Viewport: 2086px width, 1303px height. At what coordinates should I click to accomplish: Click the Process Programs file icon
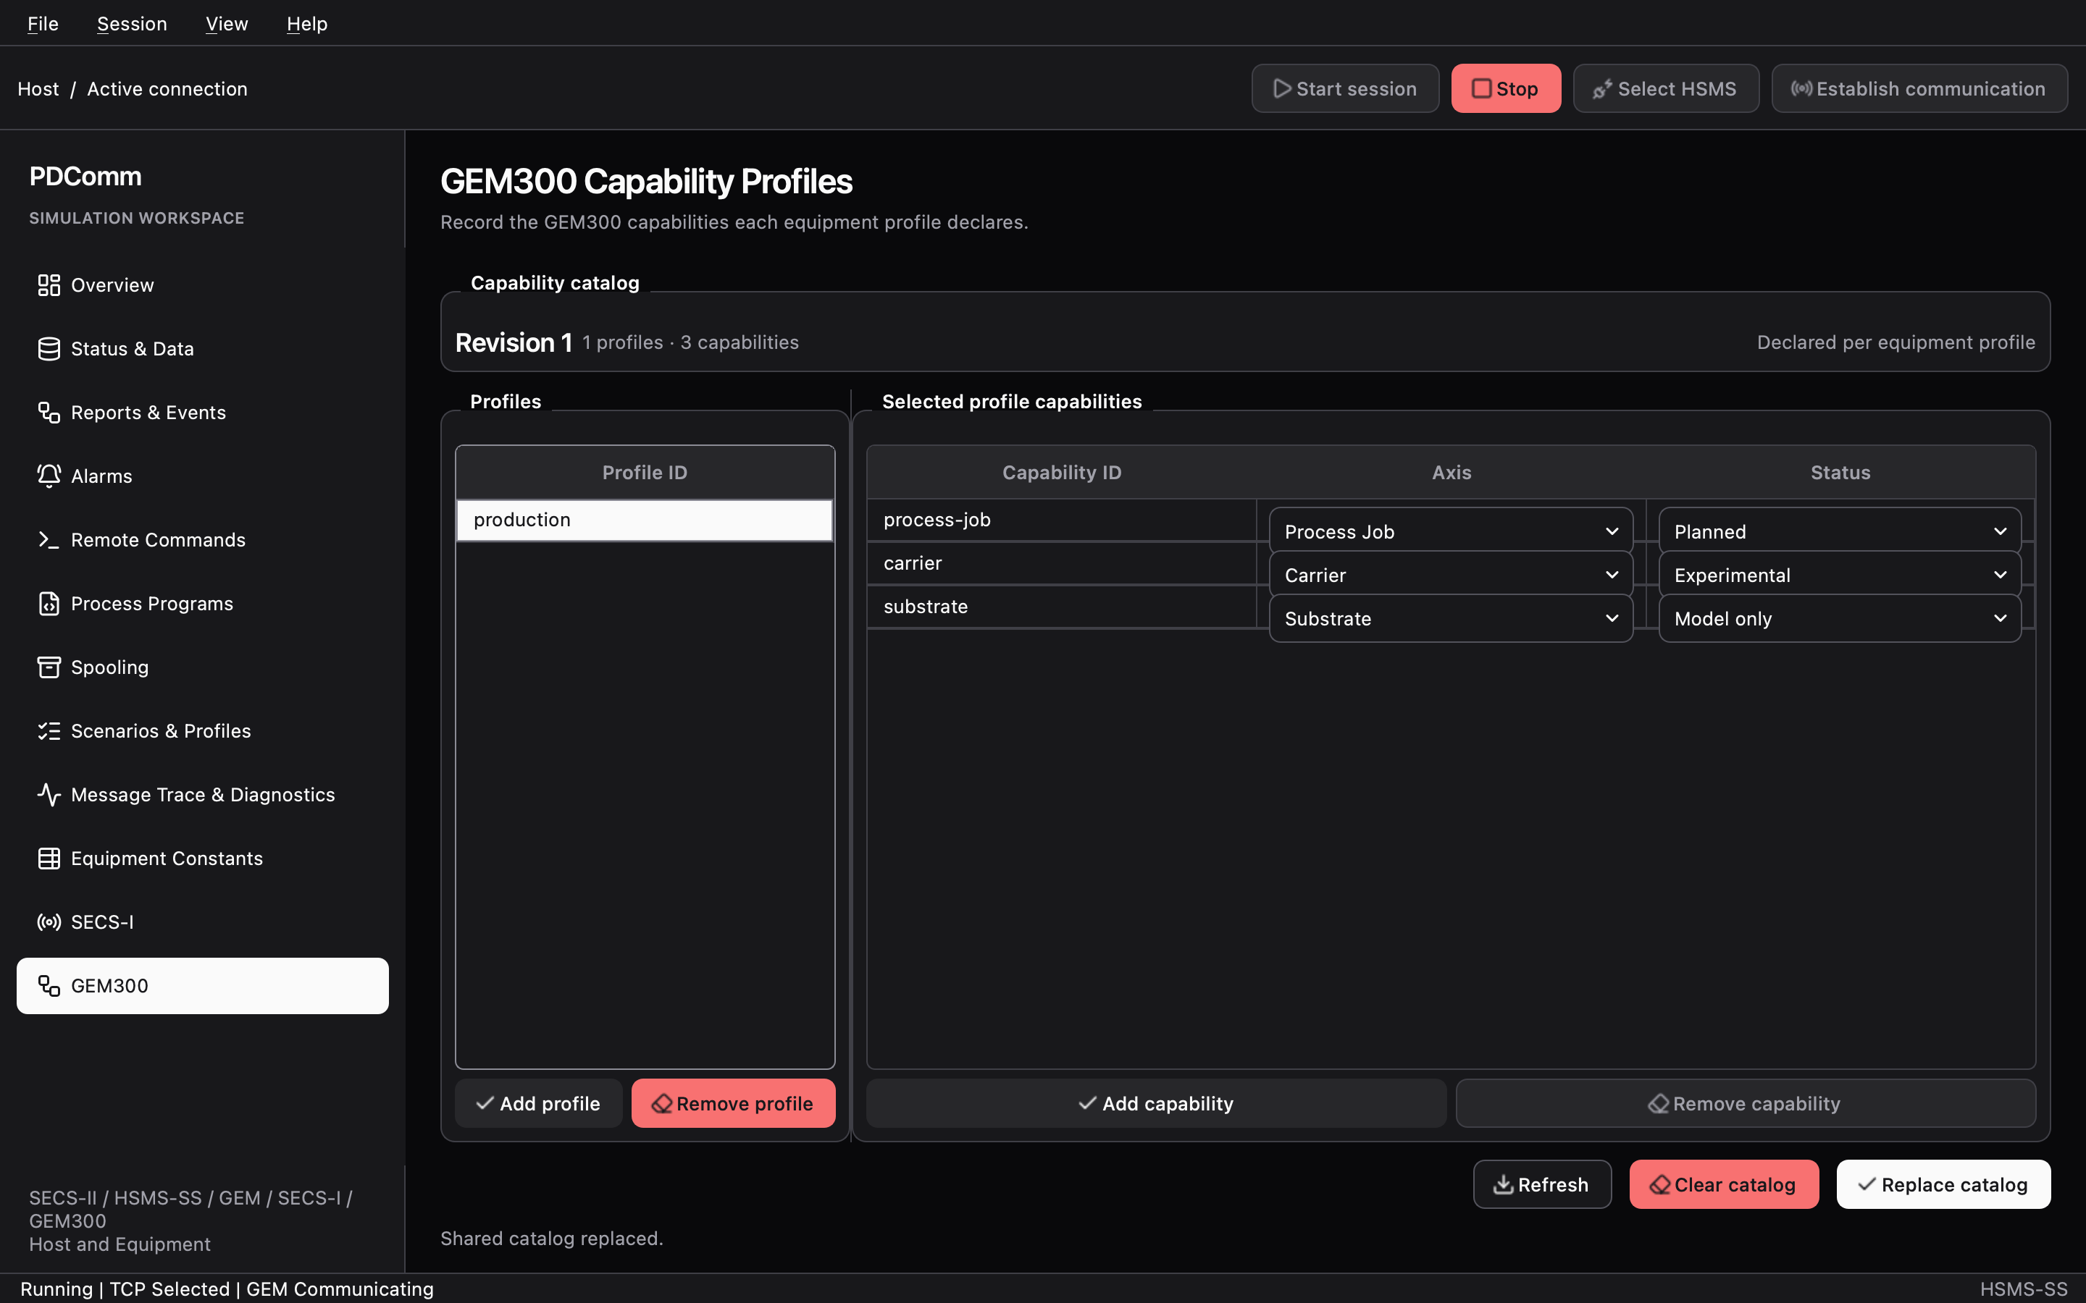[49, 604]
